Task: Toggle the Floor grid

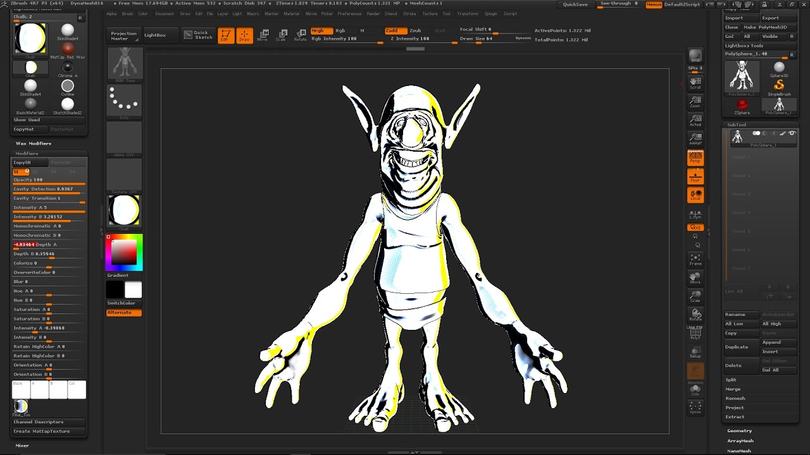Action: (695, 177)
